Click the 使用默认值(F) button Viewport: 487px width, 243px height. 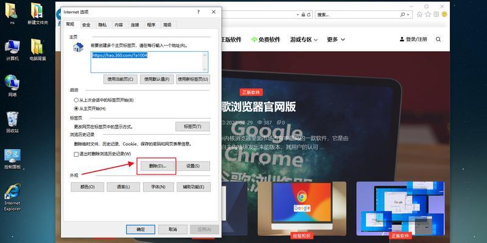click(156, 80)
